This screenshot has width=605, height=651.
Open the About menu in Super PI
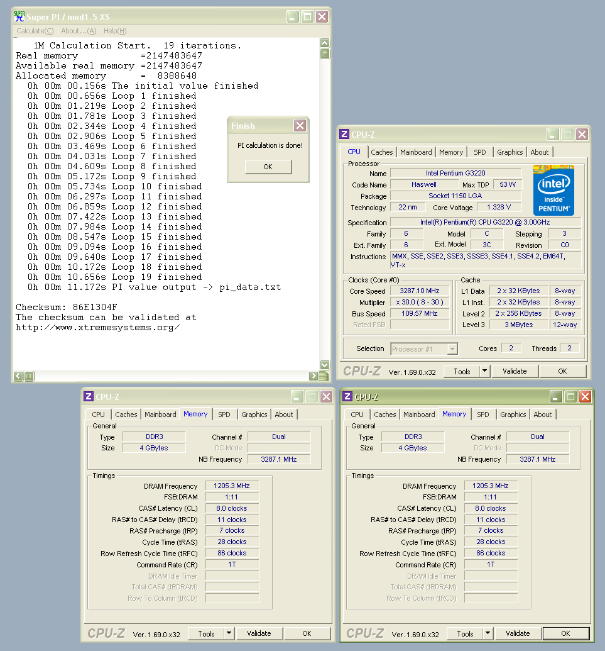pos(79,31)
